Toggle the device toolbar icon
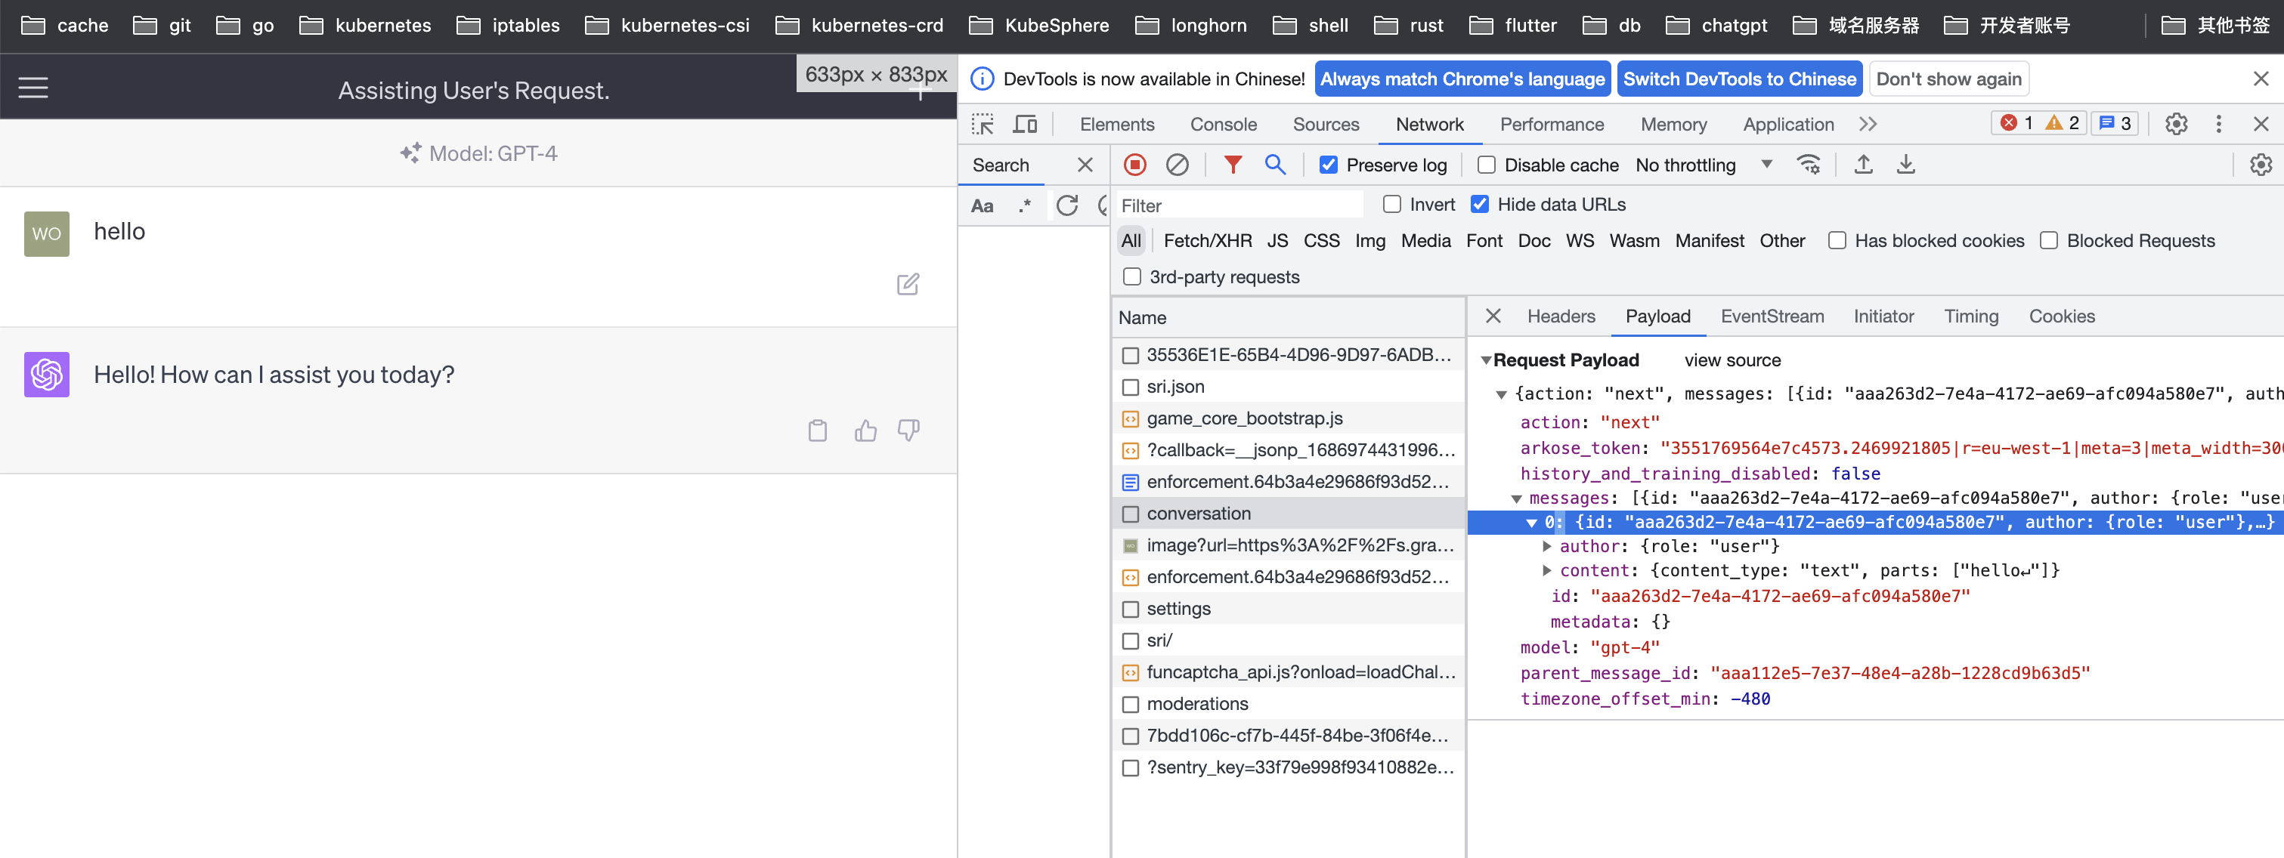The image size is (2284, 858). click(x=1025, y=124)
